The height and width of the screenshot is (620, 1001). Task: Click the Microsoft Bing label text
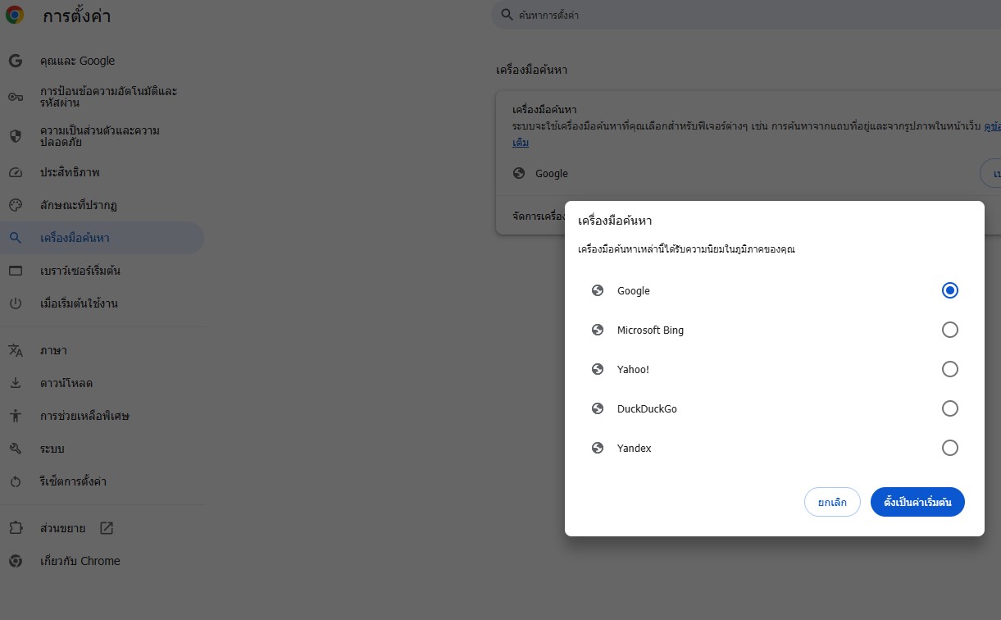pyautogui.click(x=650, y=330)
